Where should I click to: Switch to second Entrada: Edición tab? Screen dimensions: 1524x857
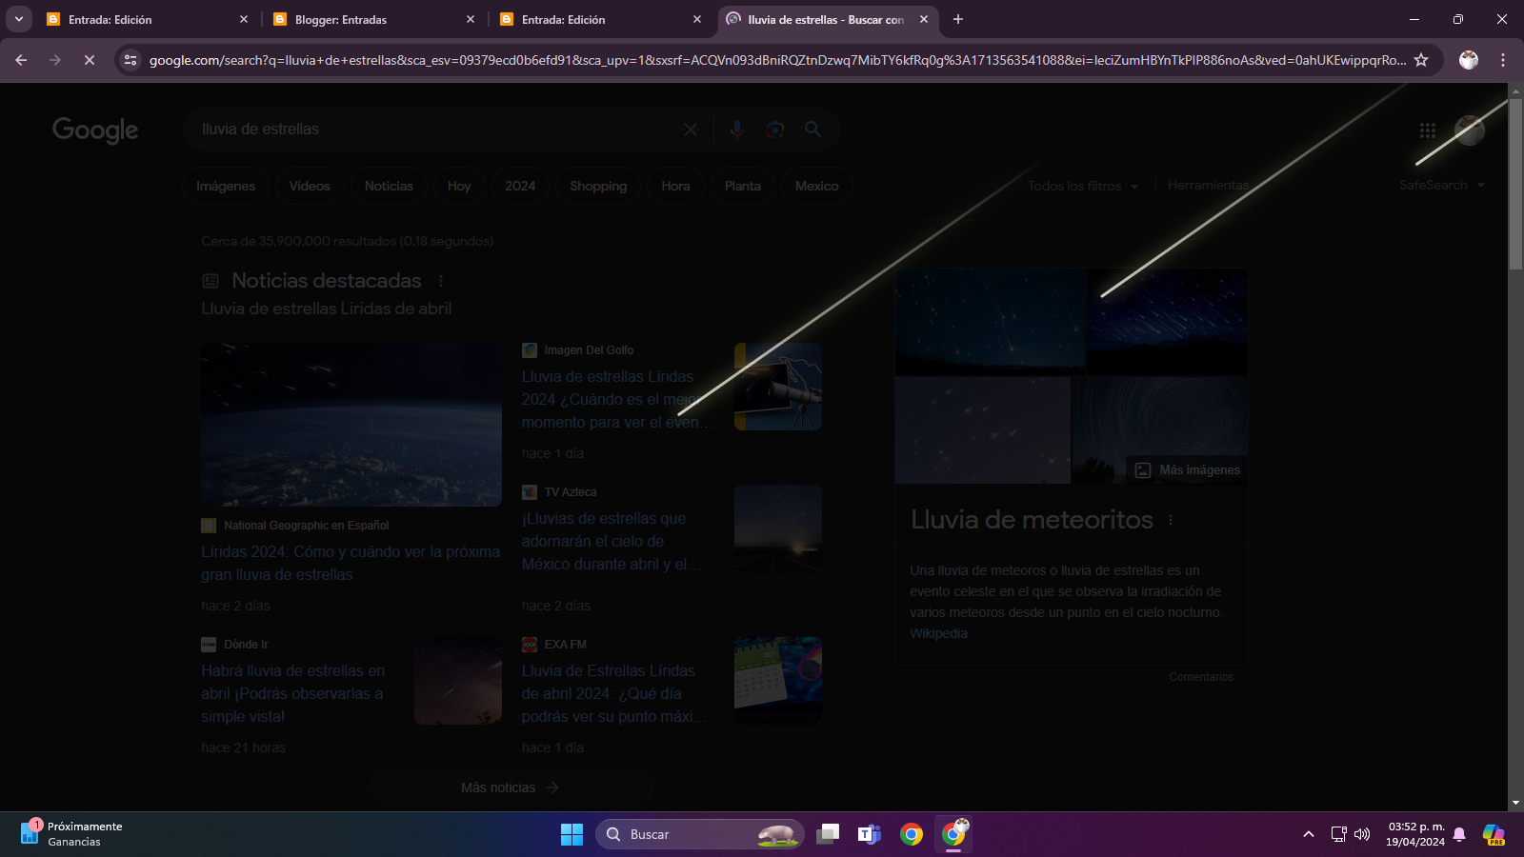(598, 19)
